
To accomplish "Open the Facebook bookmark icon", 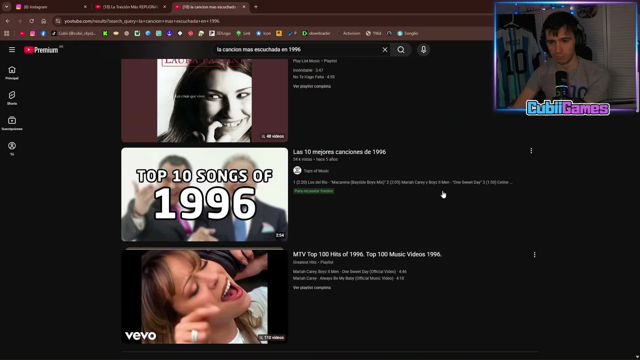I will (x=43, y=33).
